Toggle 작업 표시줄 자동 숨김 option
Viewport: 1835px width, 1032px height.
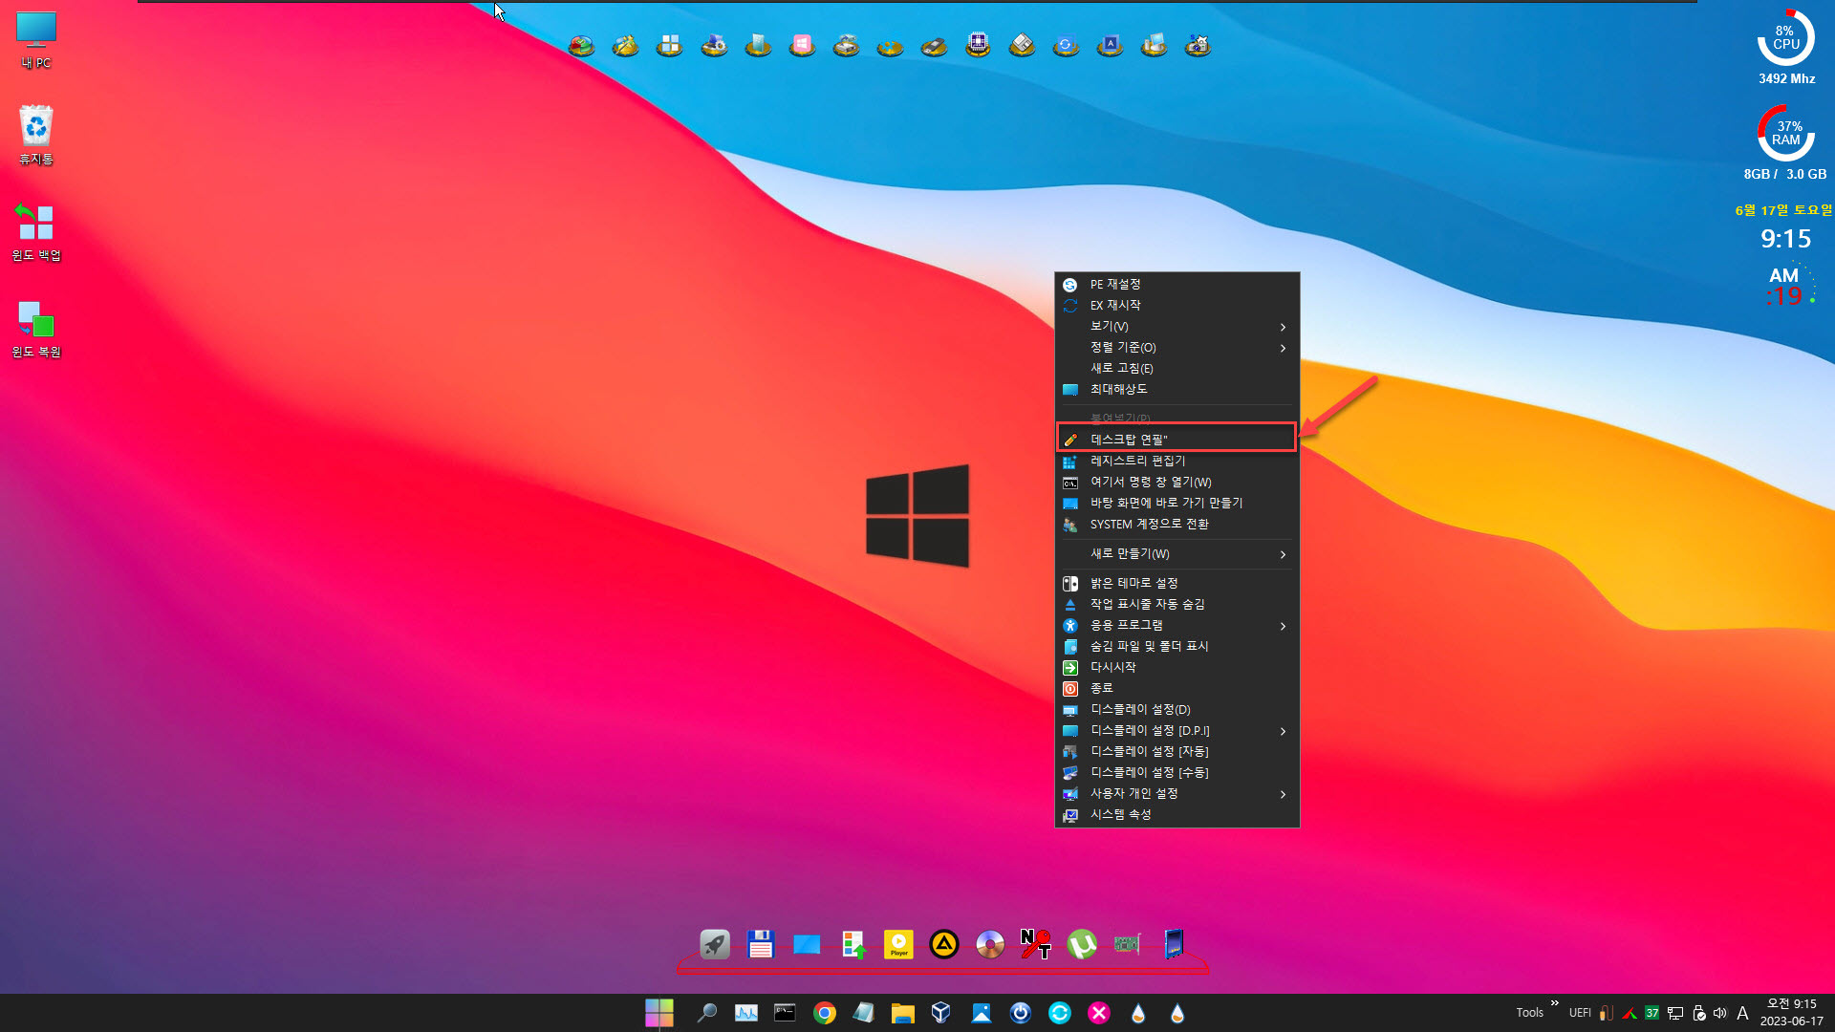pos(1177,604)
